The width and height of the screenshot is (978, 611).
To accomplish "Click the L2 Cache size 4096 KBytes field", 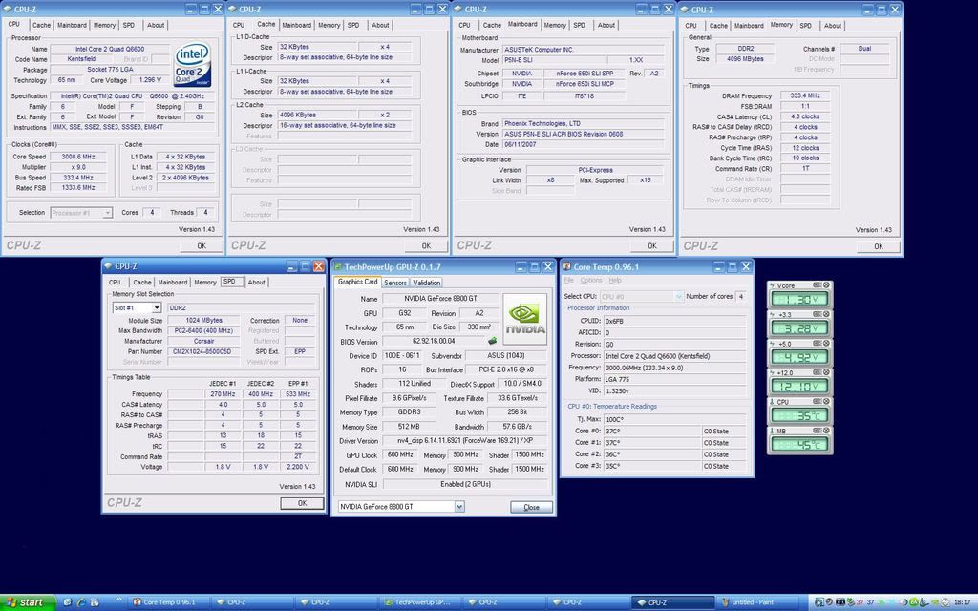I will [317, 116].
